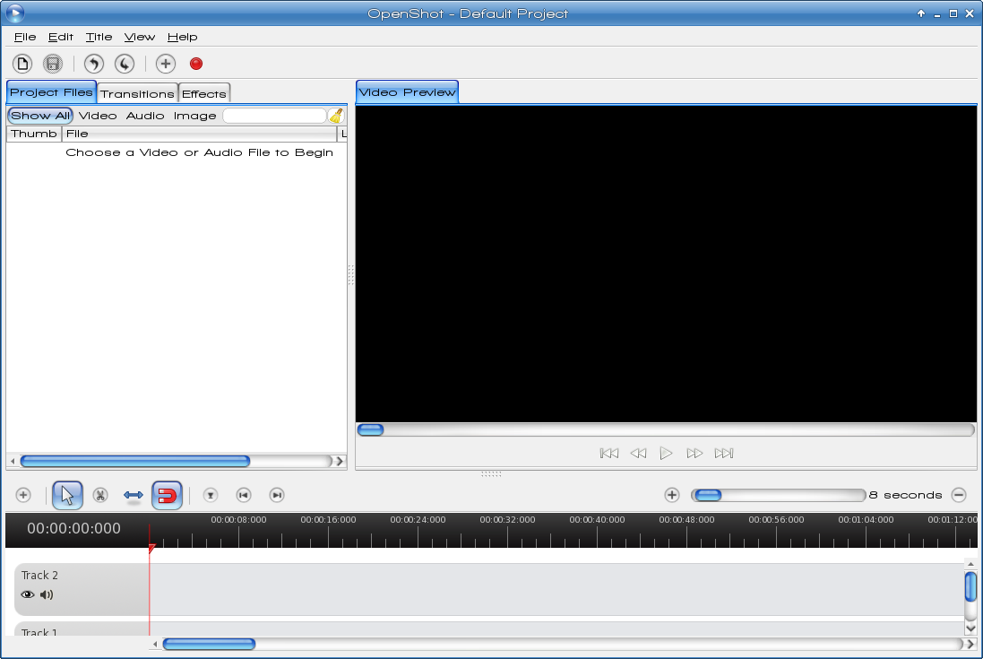
Task: Fast forward the video preview
Action: [x=694, y=454]
